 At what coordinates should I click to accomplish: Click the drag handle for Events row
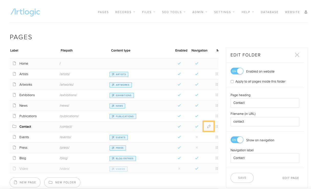pos(217,137)
